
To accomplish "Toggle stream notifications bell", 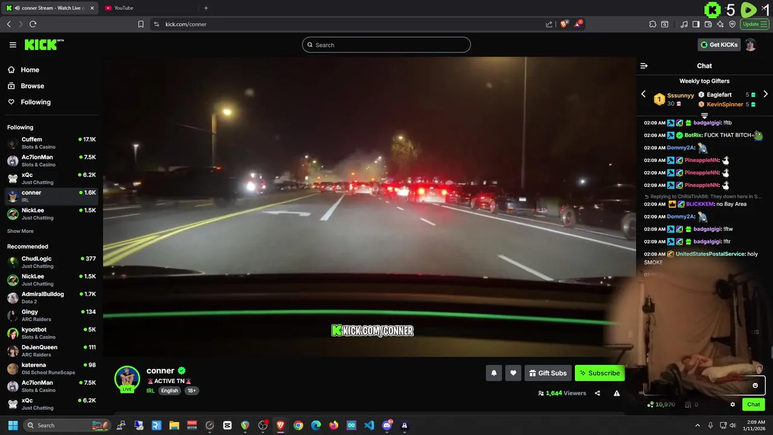I will tap(493, 373).
